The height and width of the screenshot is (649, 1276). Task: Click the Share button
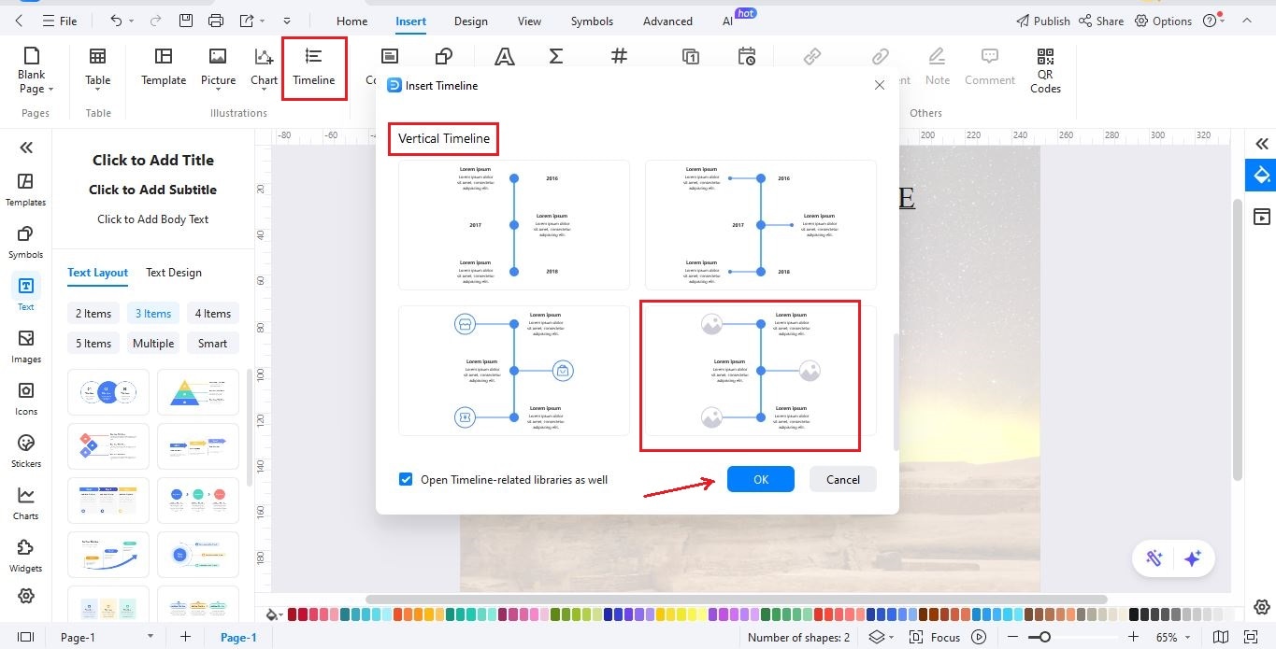pyautogui.click(x=1101, y=21)
